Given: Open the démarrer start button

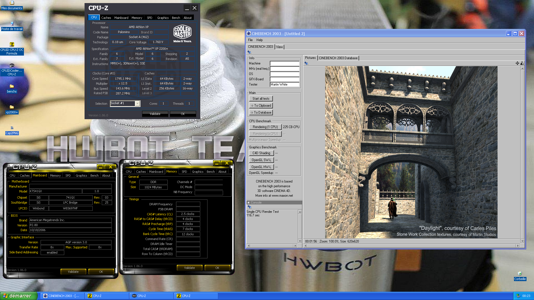Looking at the screenshot, I should [19, 296].
